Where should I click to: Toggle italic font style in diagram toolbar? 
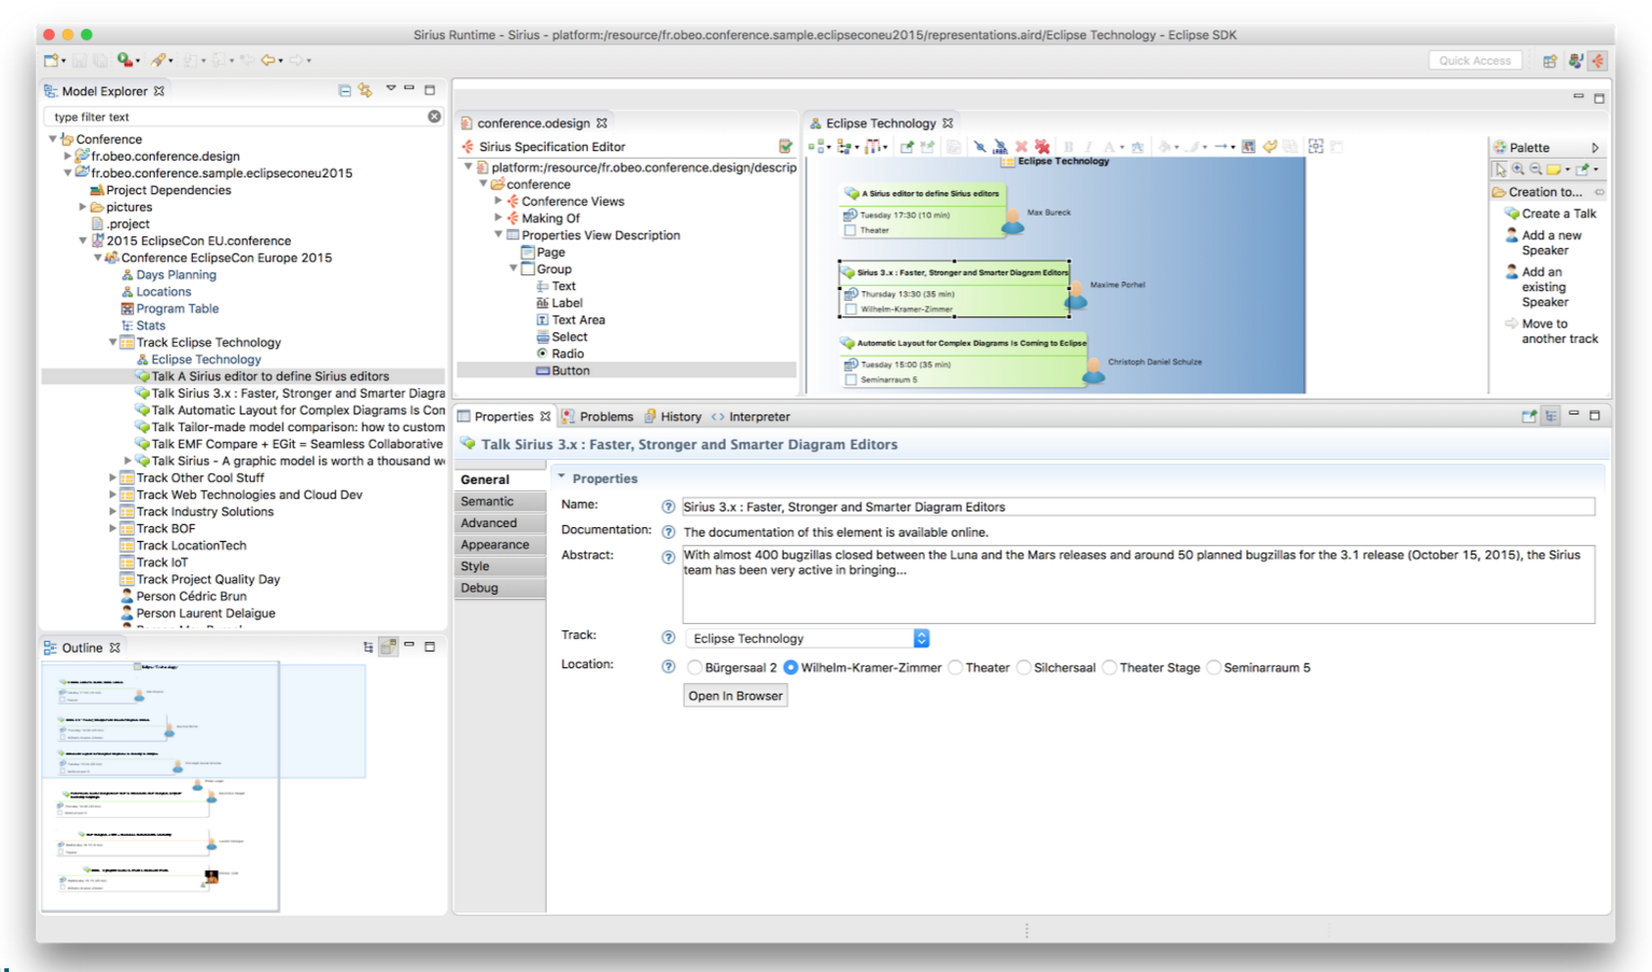click(x=1089, y=147)
